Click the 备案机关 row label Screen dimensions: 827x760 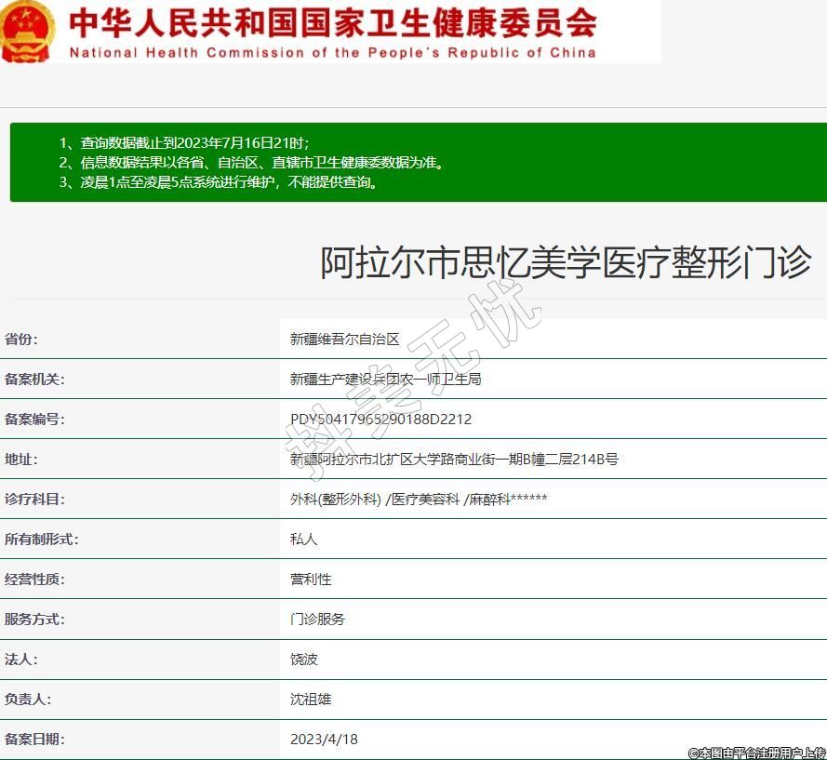[x=35, y=380]
